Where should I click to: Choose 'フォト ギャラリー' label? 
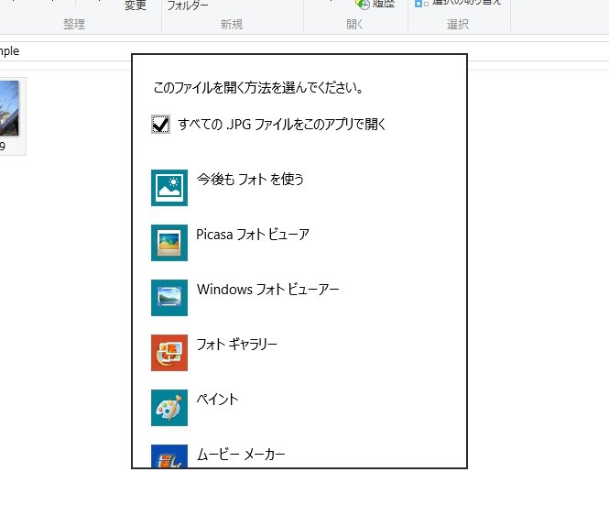coord(236,345)
